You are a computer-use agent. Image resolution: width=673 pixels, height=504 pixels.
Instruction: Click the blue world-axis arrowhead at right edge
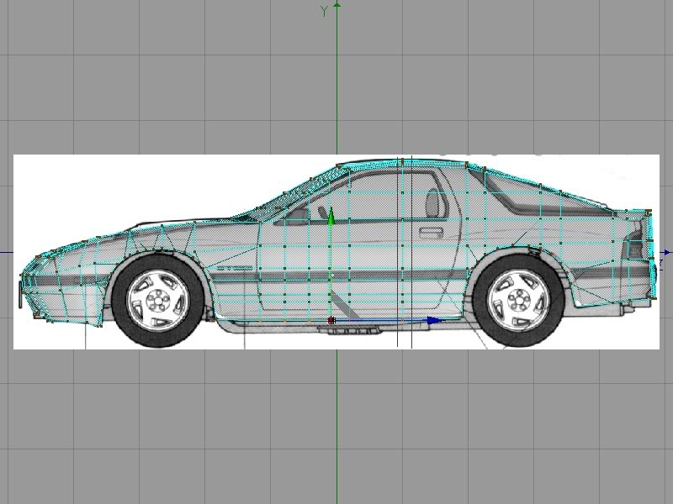click(x=667, y=253)
